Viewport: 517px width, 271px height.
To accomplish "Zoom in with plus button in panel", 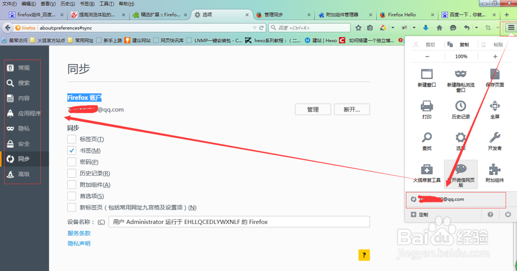I will (495, 56).
